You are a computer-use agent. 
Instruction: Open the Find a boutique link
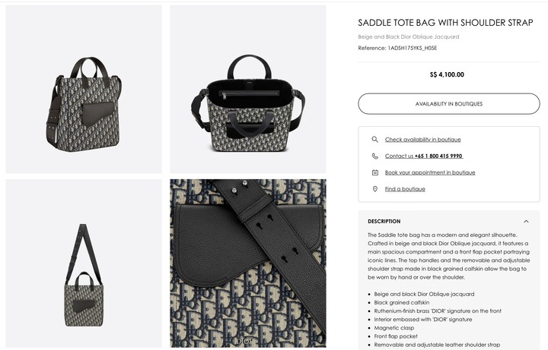405,189
